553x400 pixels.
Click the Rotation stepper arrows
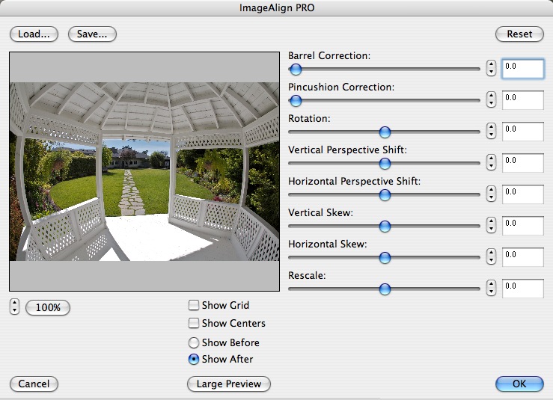pos(491,131)
